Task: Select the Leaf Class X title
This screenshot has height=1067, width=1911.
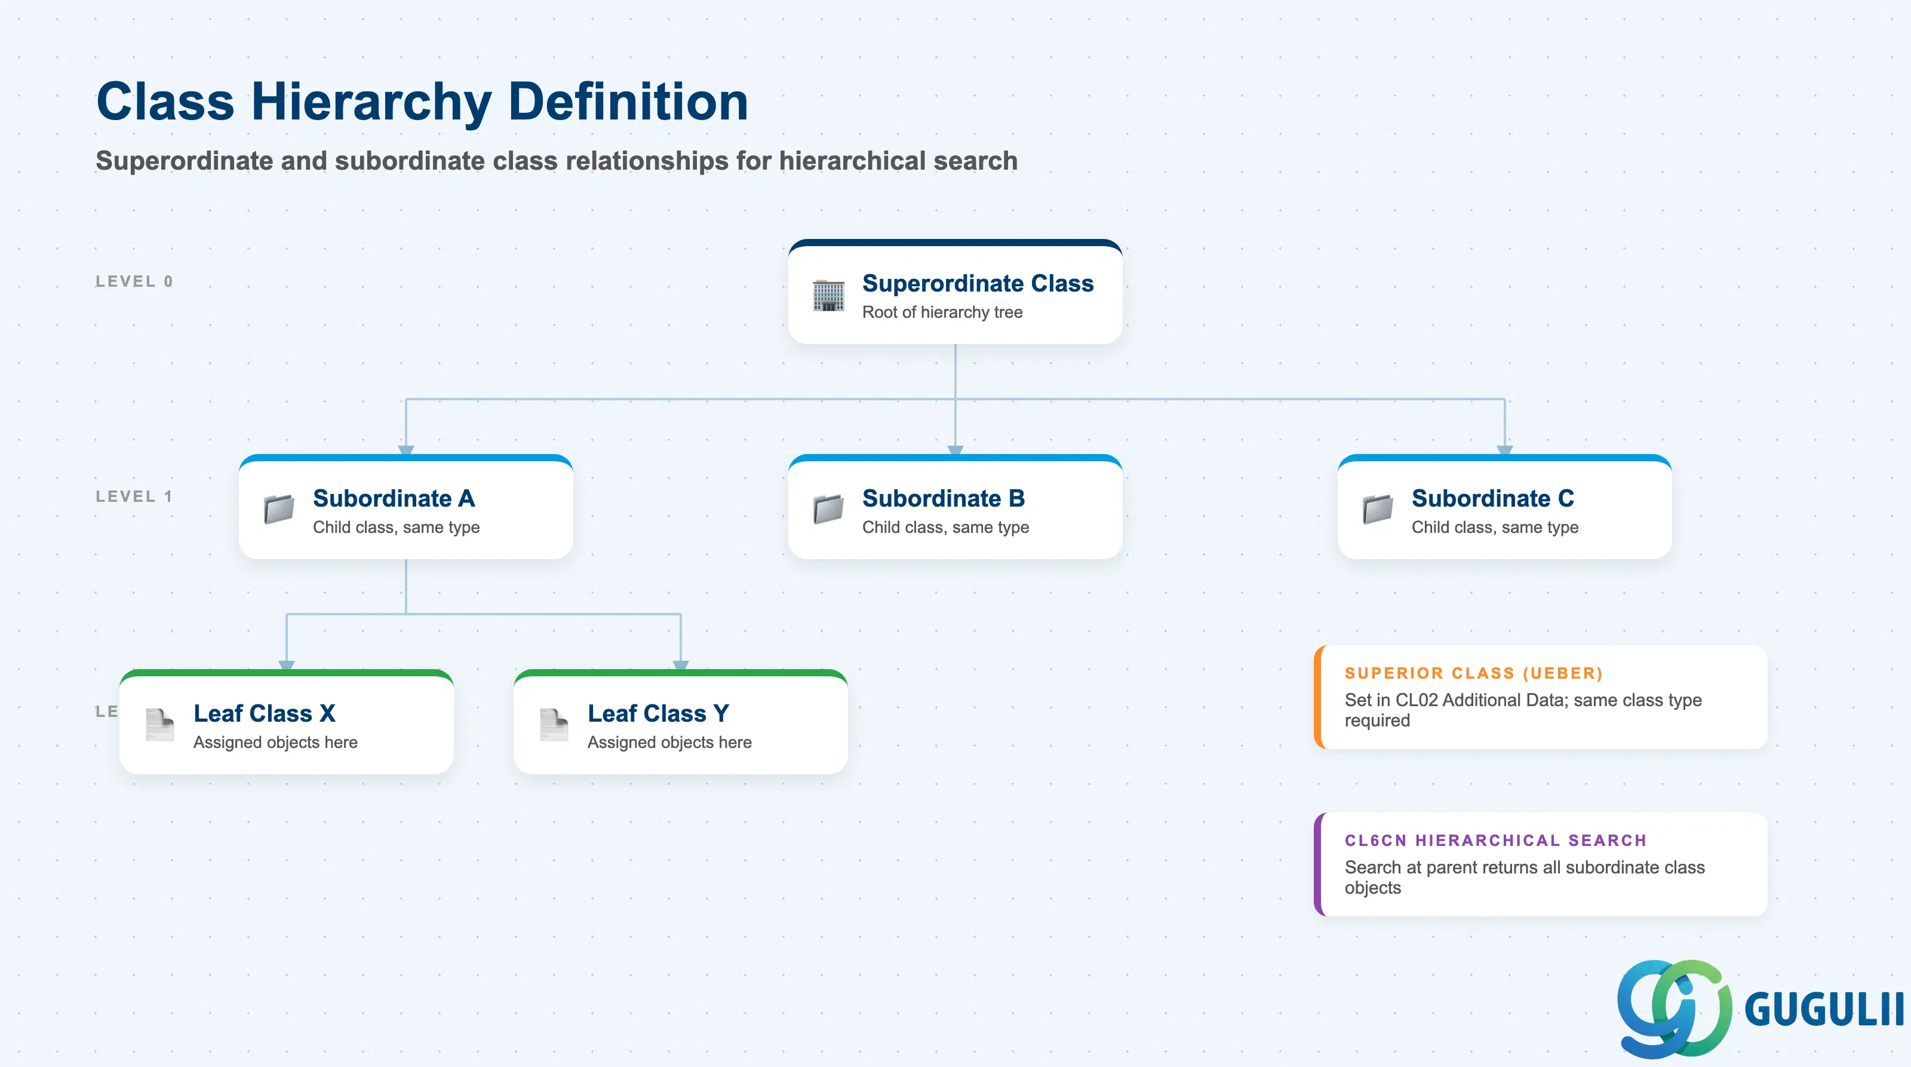Action: pos(264,714)
